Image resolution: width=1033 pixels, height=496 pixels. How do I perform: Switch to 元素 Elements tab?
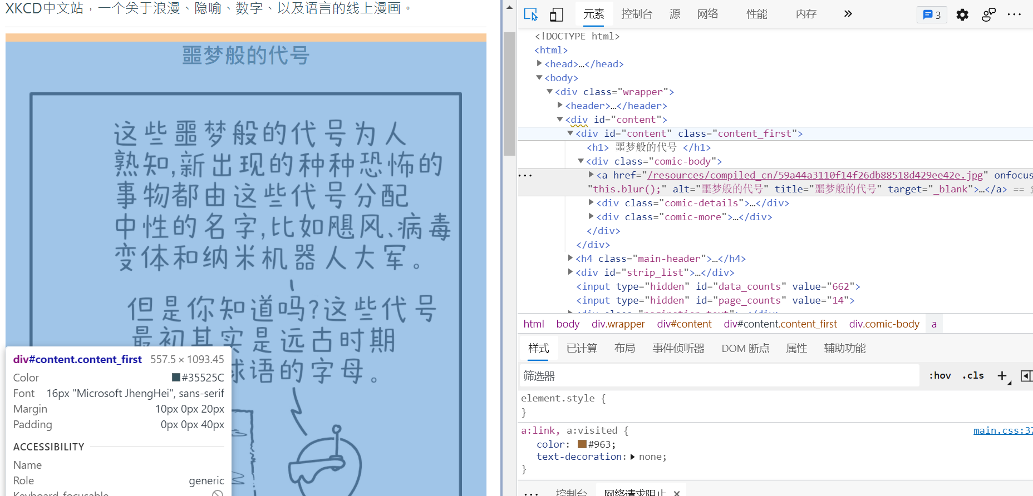594,14
